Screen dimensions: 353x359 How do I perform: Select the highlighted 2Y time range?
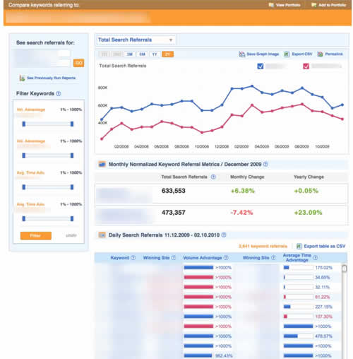(167, 54)
